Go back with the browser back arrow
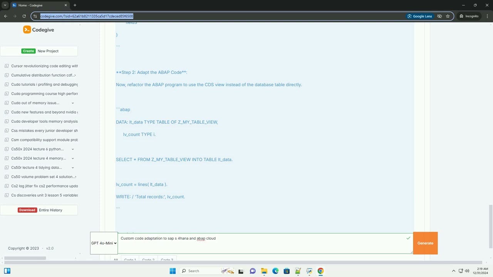 coord(6,16)
